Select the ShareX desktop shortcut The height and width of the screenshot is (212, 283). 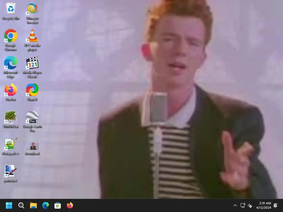(32, 92)
